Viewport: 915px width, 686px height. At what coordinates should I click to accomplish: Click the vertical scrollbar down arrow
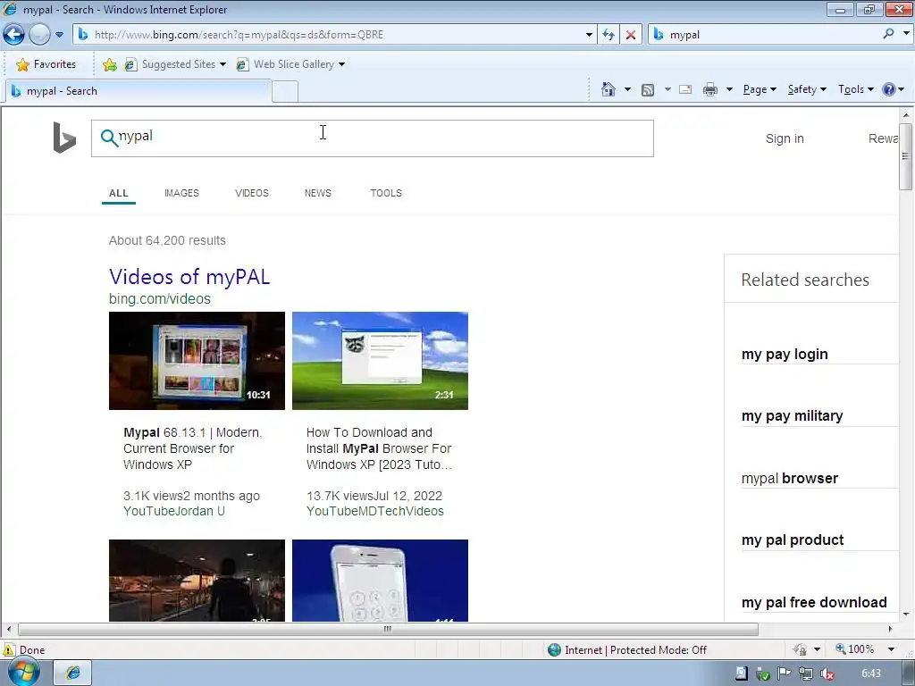click(x=906, y=615)
